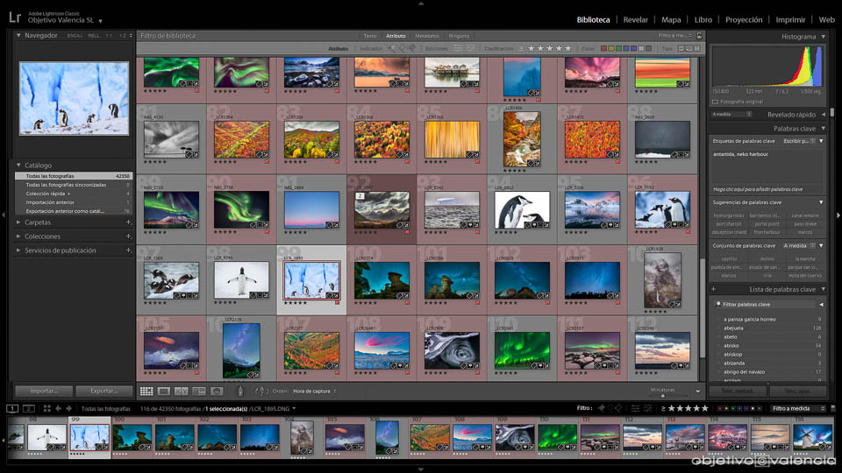
Task: Switch to grid view in the toolbar
Action: point(146,392)
